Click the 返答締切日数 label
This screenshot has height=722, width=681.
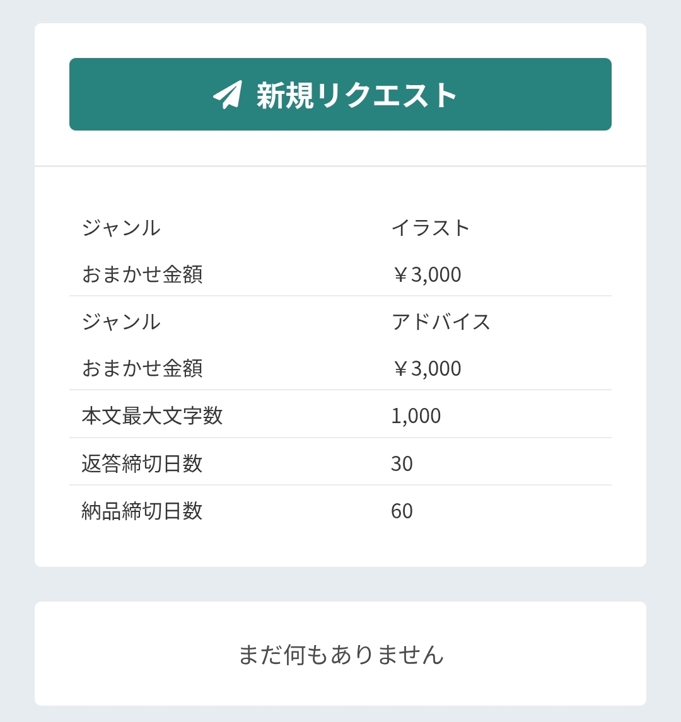coord(142,463)
